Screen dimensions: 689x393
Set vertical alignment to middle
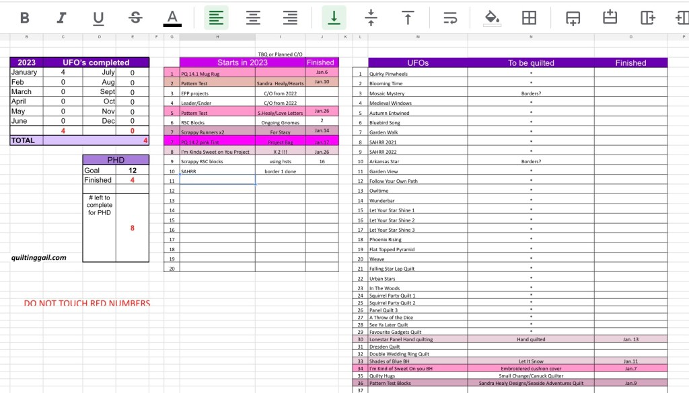pyautogui.click(x=370, y=17)
